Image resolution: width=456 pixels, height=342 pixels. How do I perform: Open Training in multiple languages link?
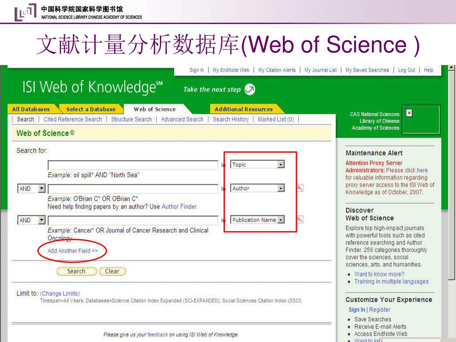tap(391, 281)
